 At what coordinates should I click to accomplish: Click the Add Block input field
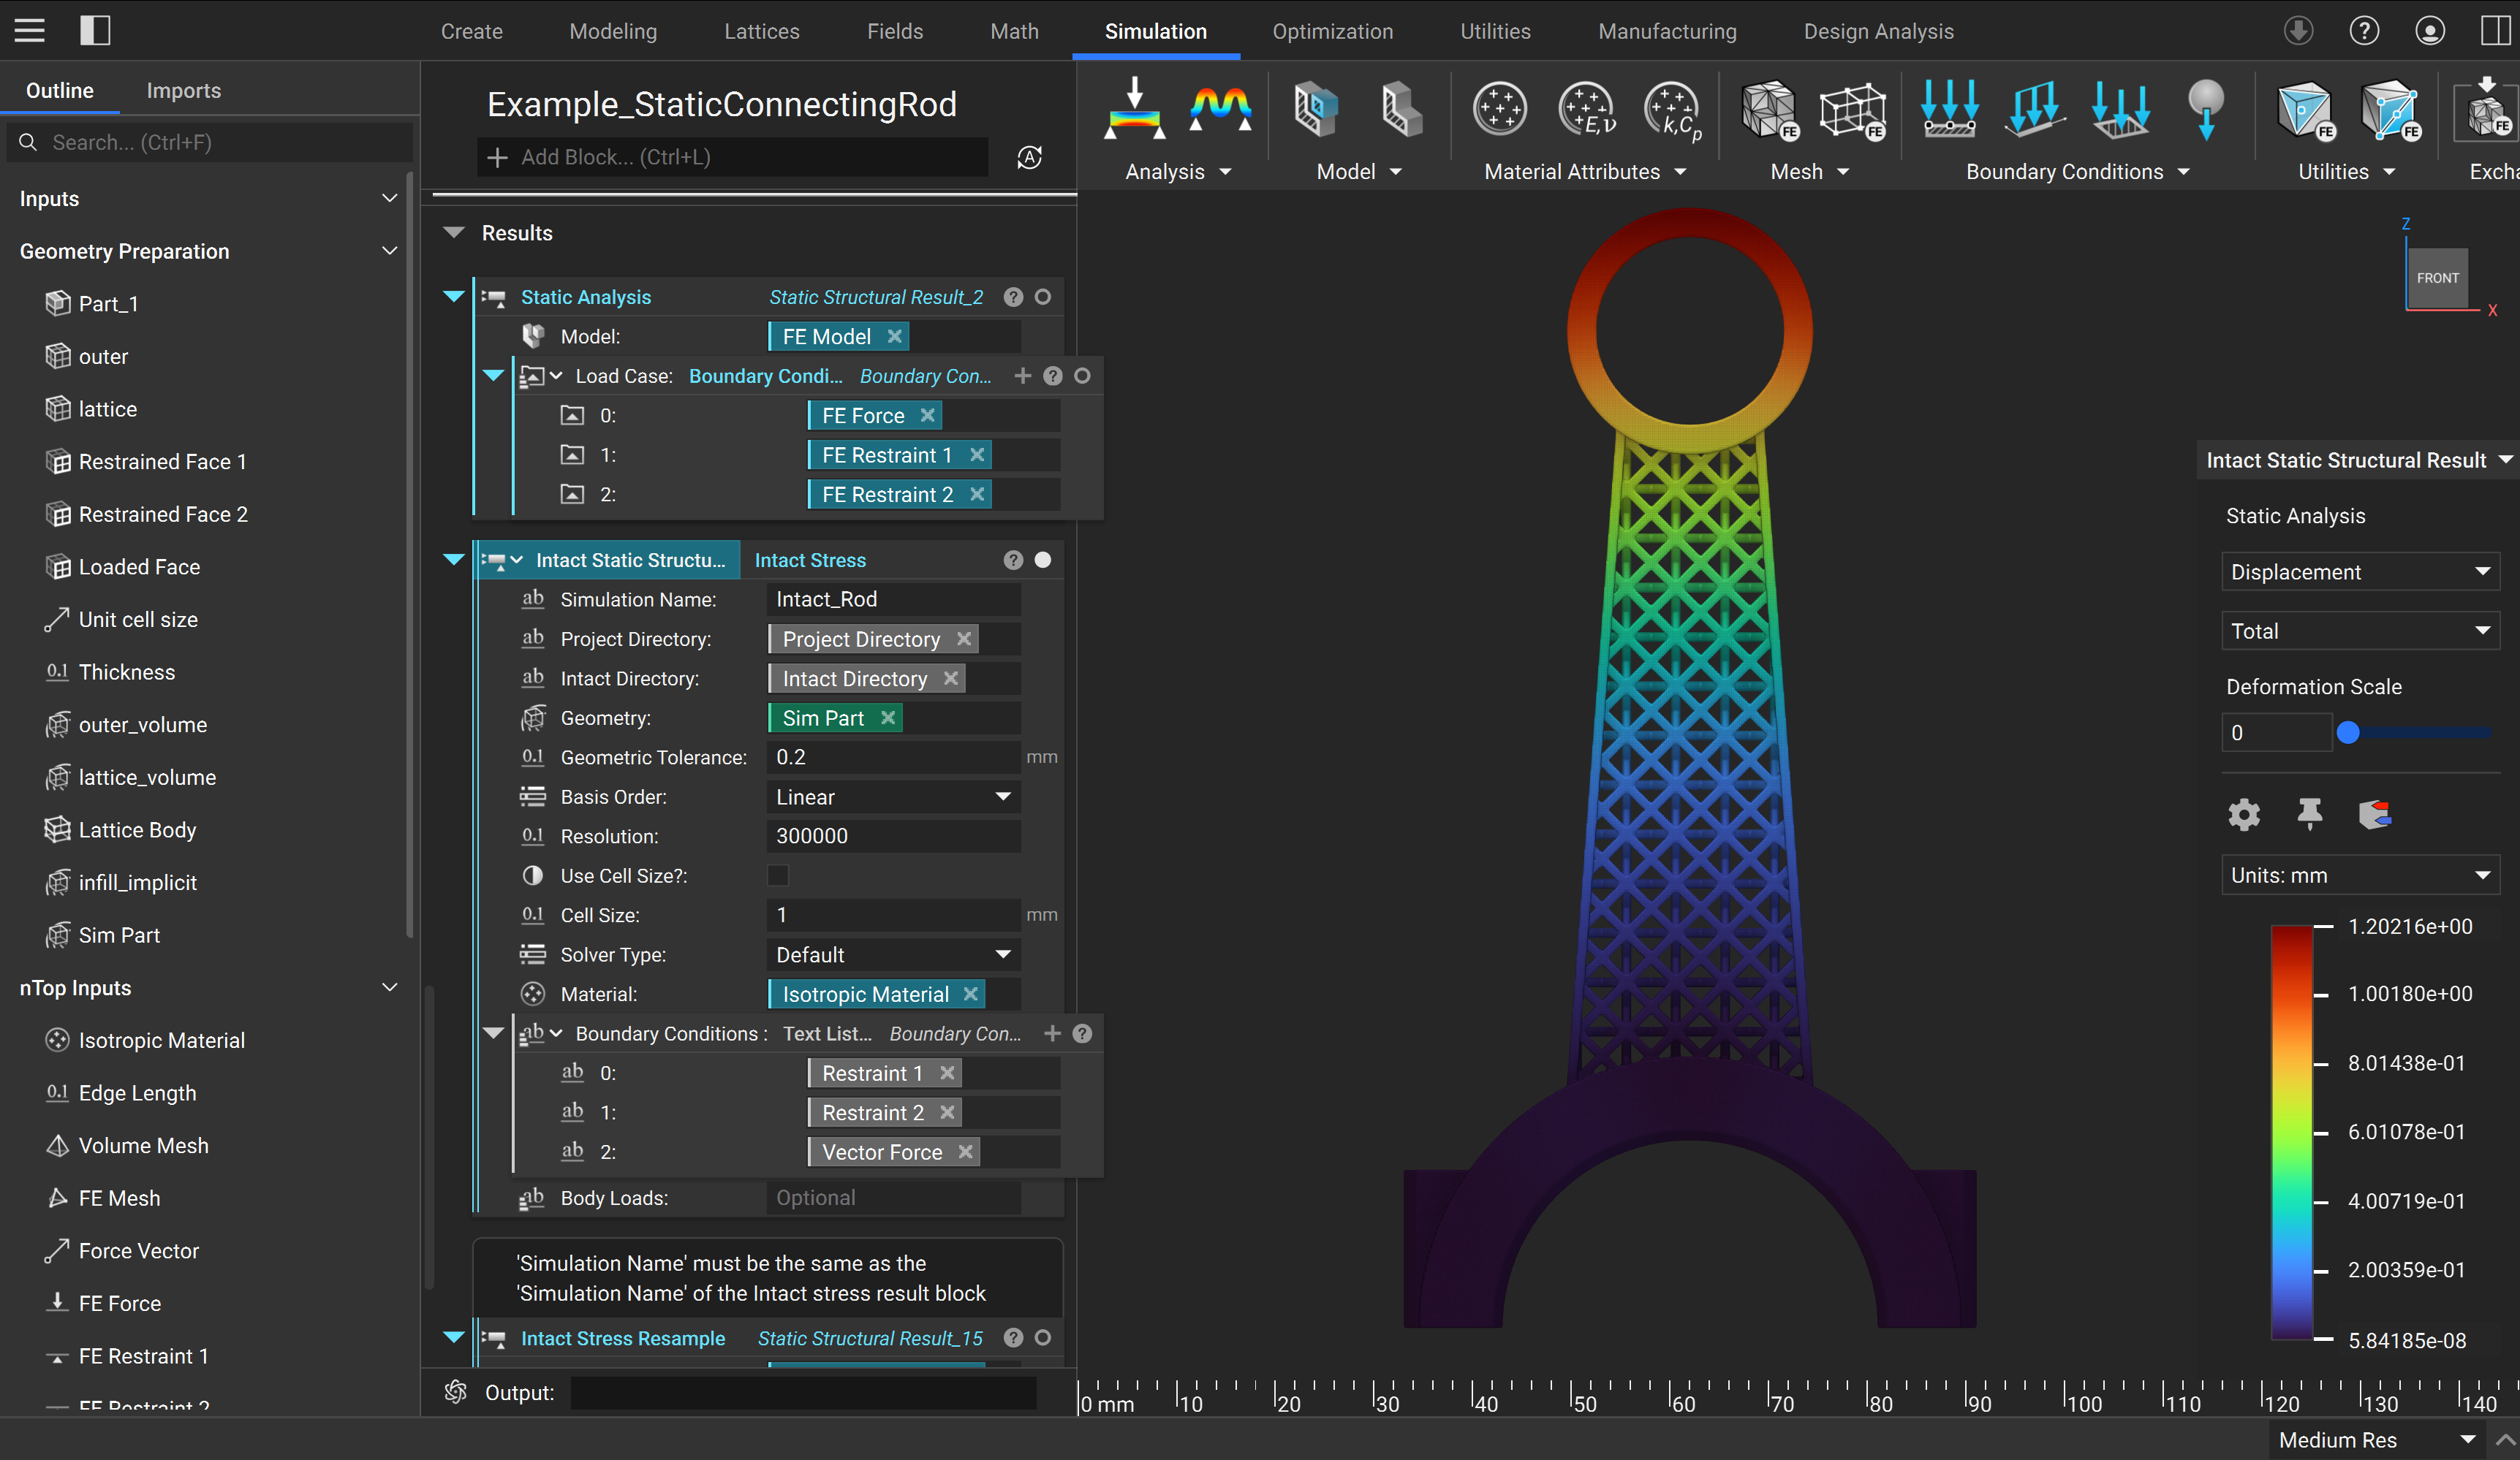[x=732, y=157]
